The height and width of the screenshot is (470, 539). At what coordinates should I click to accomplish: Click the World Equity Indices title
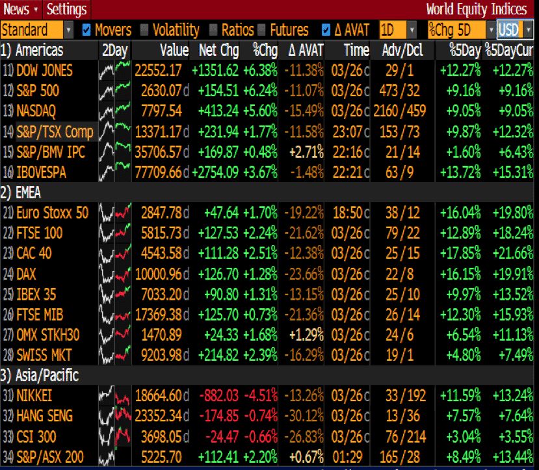[x=477, y=9]
